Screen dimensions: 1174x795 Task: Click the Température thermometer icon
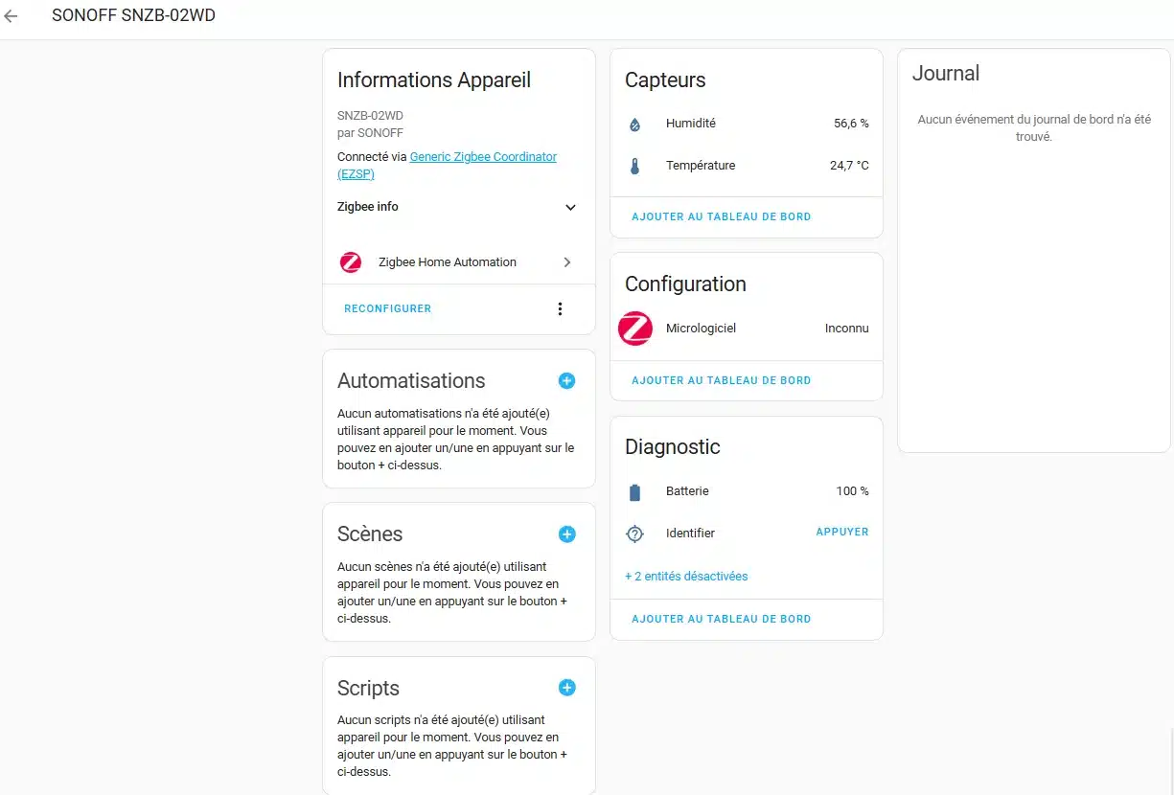[x=634, y=166]
